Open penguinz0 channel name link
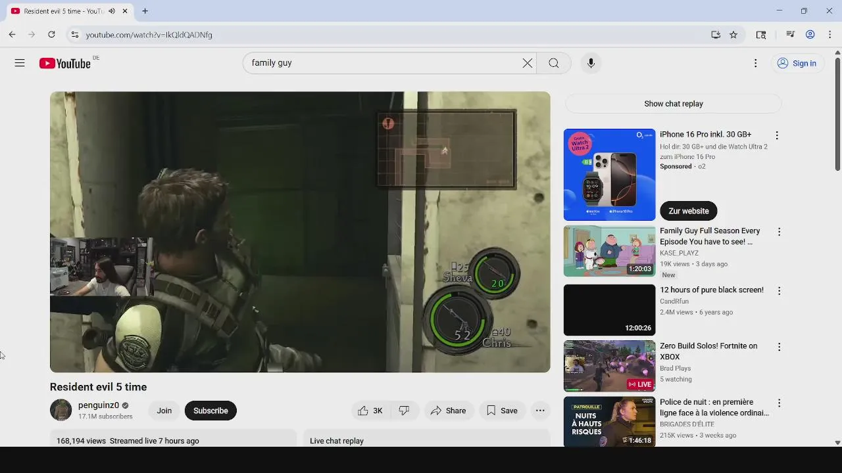The width and height of the screenshot is (842, 473). (99, 405)
